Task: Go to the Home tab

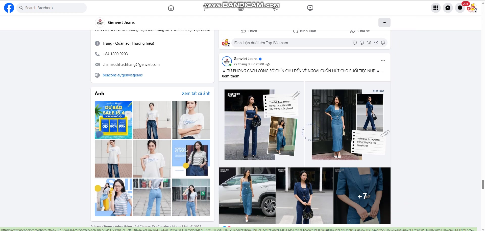Action: [x=171, y=8]
